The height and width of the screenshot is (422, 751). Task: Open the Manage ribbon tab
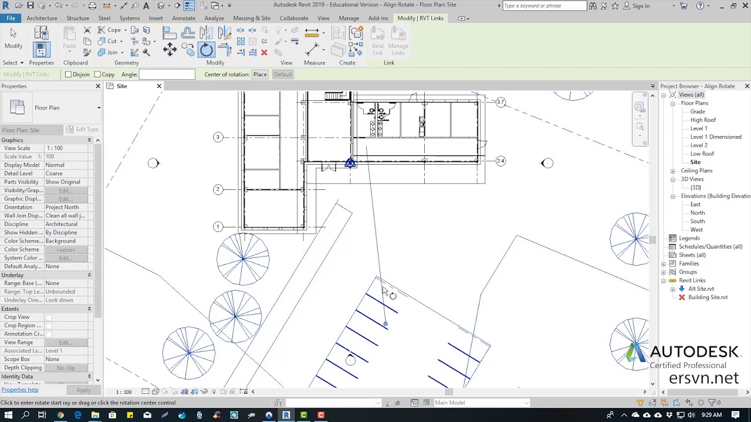point(349,18)
